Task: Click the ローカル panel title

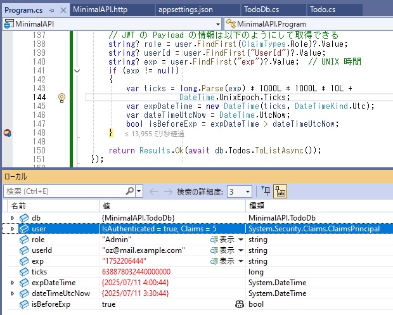Action: [x=16, y=177]
